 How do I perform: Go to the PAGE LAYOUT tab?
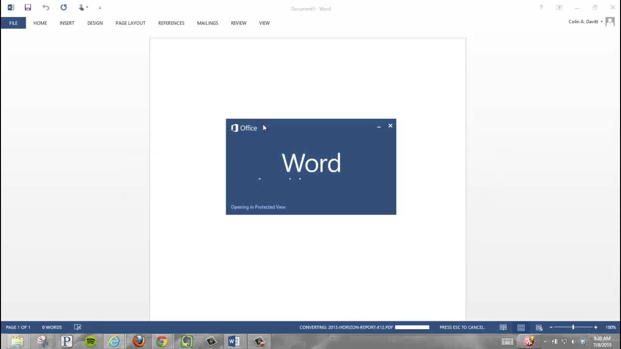coord(131,23)
